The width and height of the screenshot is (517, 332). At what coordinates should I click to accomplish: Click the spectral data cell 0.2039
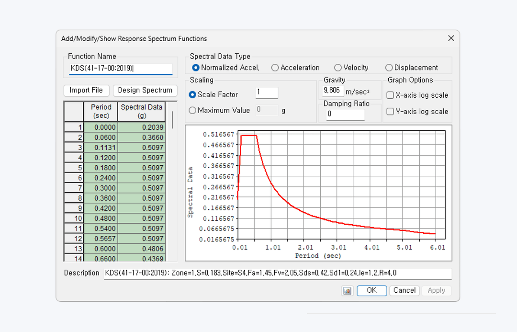coord(141,127)
